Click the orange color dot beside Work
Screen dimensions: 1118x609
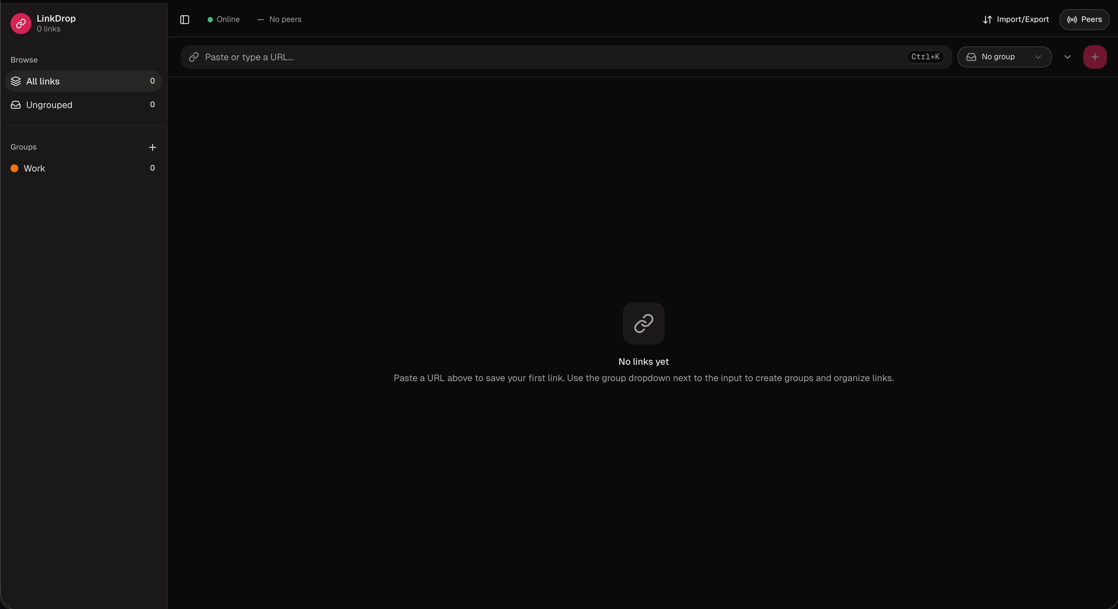[14, 168]
